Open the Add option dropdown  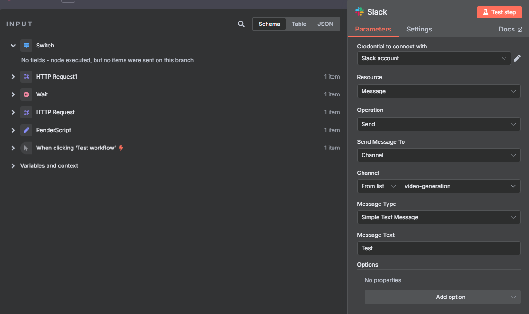[442, 297]
